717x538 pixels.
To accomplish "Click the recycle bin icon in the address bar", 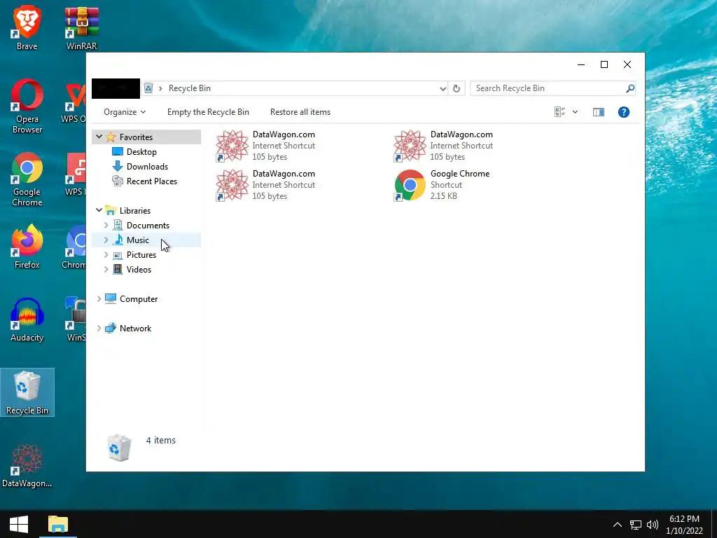I will pos(148,88).
